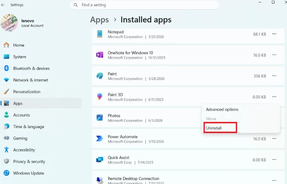
Task: Click the Quick Assist app name
Action: (119, 157)
